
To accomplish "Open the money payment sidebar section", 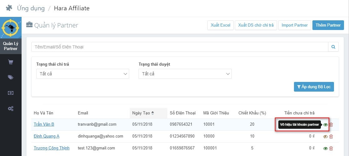I will (x=11, y=93).
